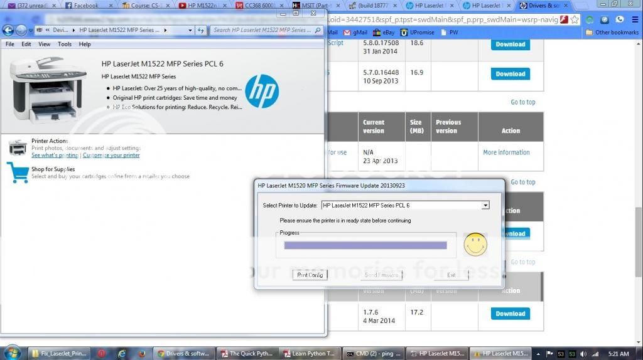Open the File menu

click(10, 45)
